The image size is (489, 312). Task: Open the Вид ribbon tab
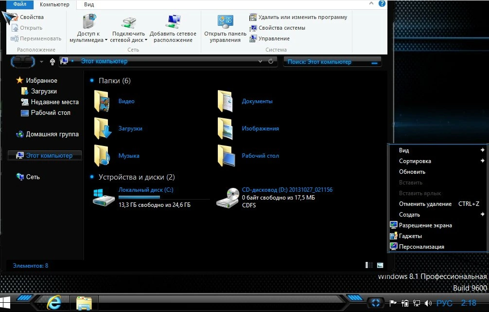point(89,4)
